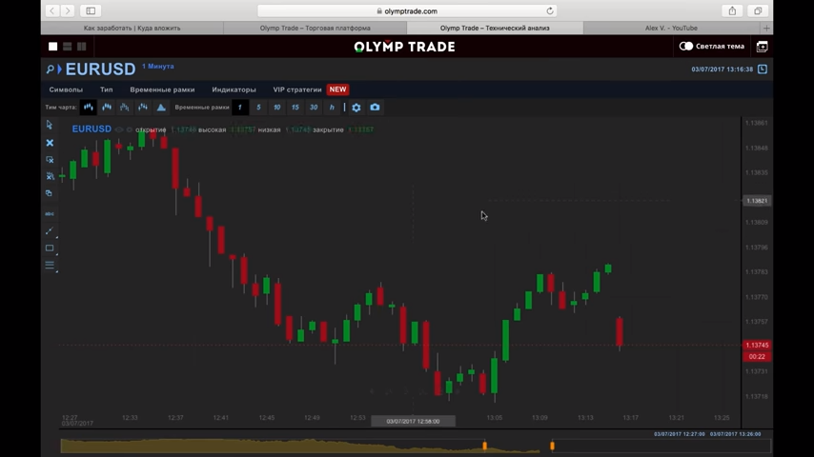Click the 00:22 countdown timer label
The height and width of the screenshot is (457, 814).
click(757, 356)
